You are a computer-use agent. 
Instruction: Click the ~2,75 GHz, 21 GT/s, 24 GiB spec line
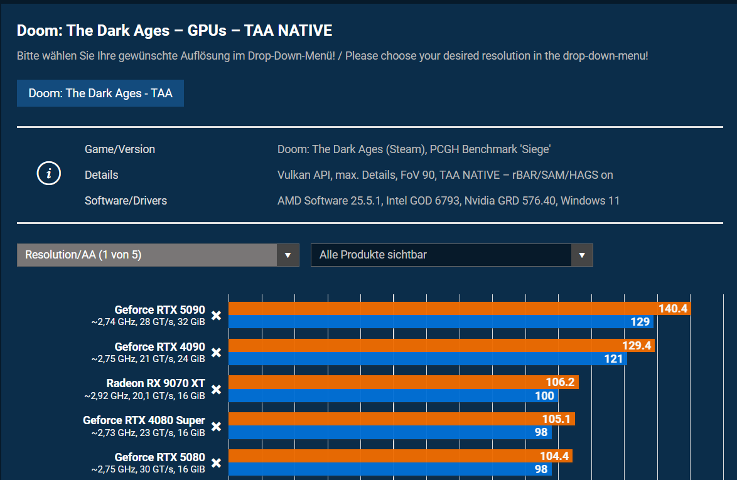coord(148,359)
